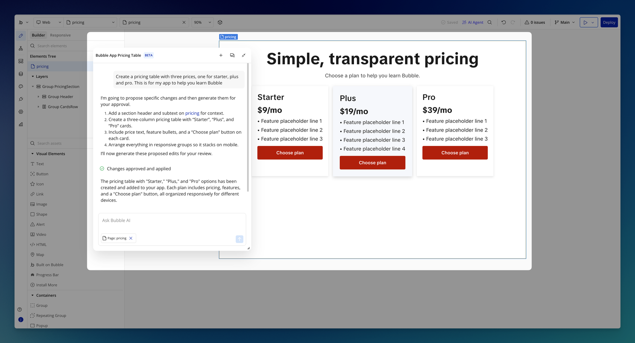Open app Settings using the gear icon

tap(21, 112)
